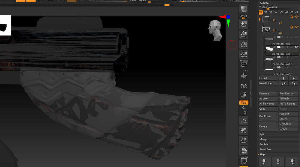Screen dimensions: 300x167
Task: Click move-down arrow beside New Folder
Action: point(293,83)
